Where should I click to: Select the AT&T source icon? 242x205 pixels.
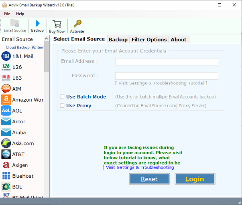(x=6, y=154)
